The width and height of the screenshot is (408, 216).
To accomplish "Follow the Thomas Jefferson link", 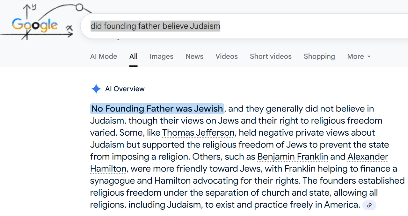I will [x=198, y=133].
